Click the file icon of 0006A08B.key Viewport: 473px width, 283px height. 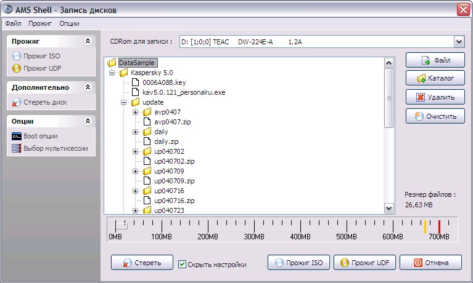pyautogui.click(x=136, y=82)
